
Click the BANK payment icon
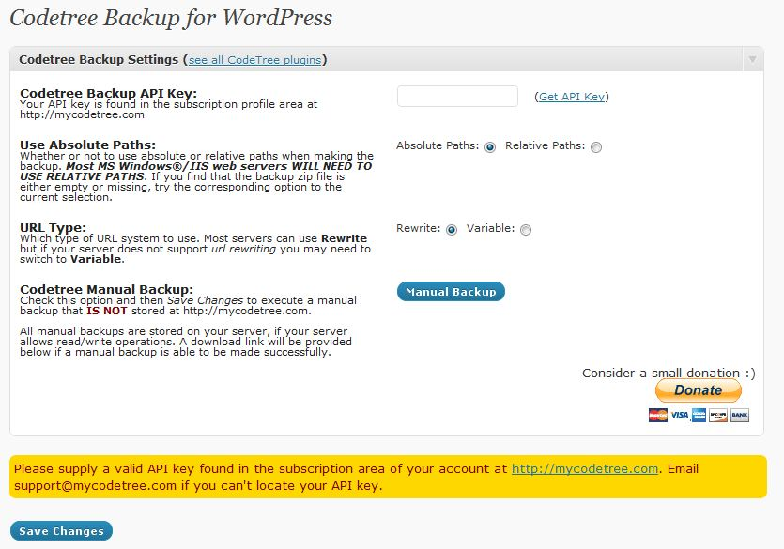[740, 415]
